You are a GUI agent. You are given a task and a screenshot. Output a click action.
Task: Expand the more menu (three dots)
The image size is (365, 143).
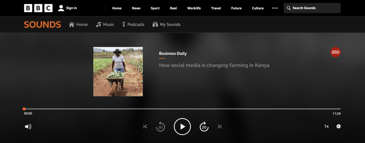pos(275,8)
